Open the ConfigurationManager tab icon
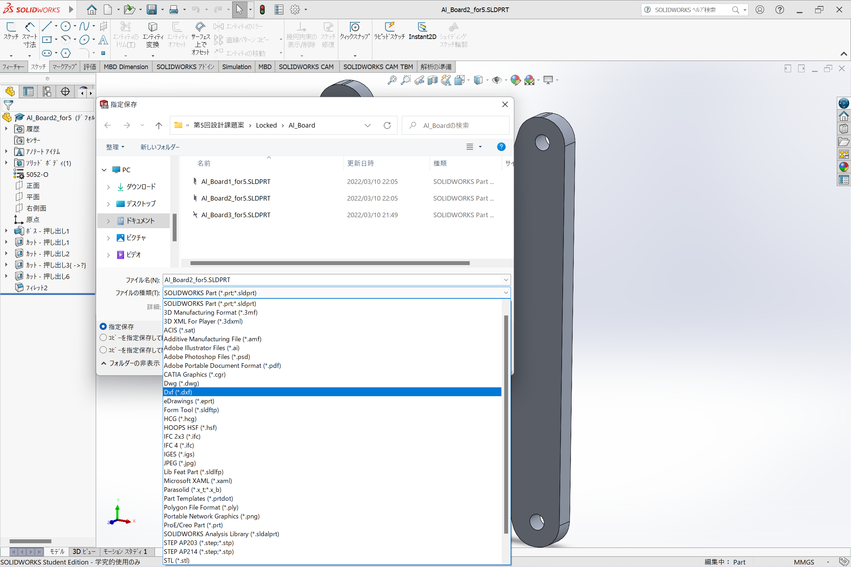 point(47,91)
